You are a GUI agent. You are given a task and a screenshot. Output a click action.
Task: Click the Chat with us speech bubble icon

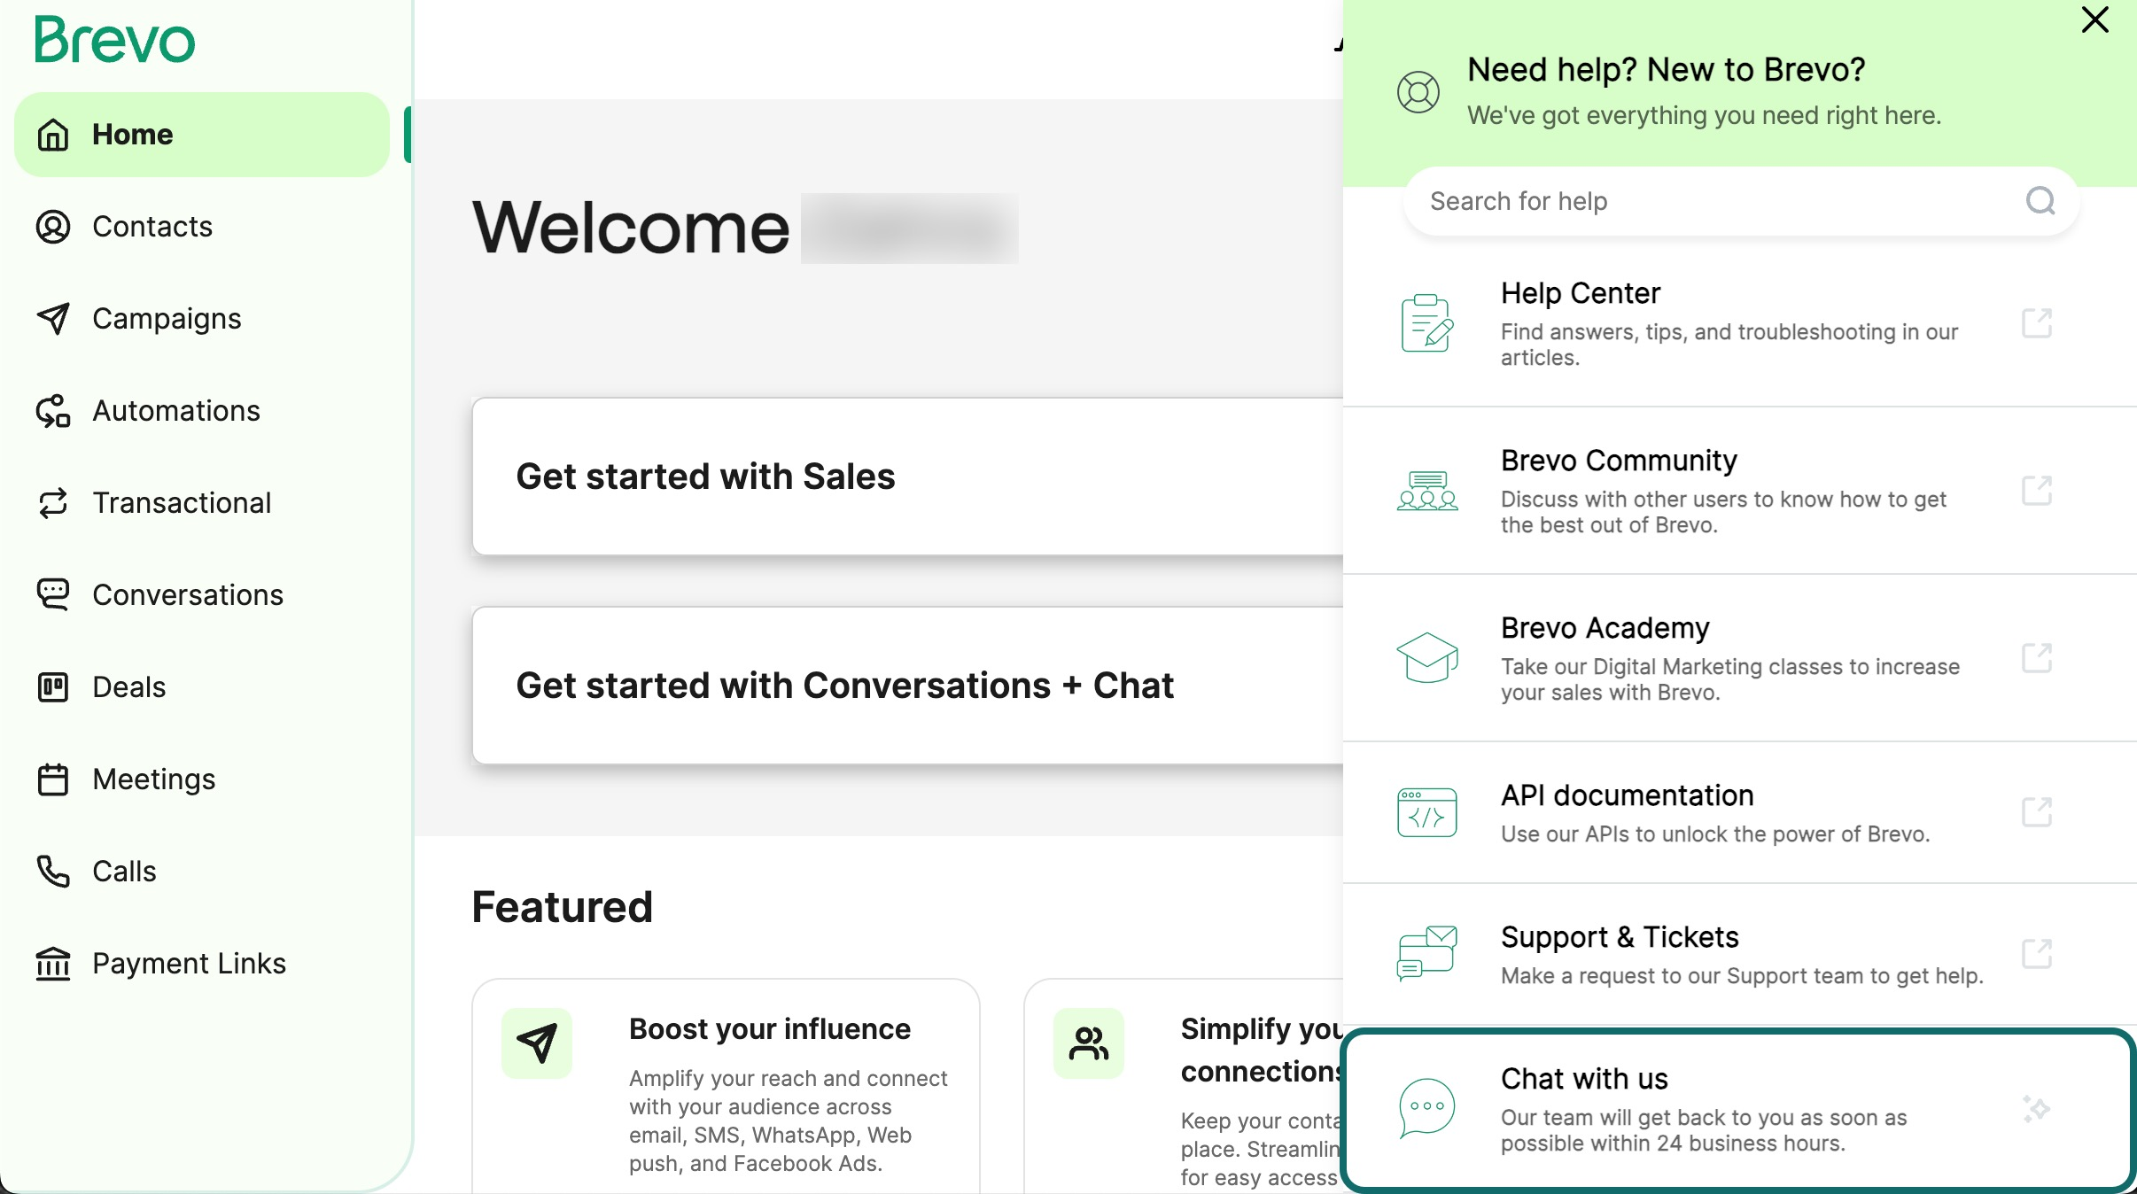[x=1427, y=1108]
